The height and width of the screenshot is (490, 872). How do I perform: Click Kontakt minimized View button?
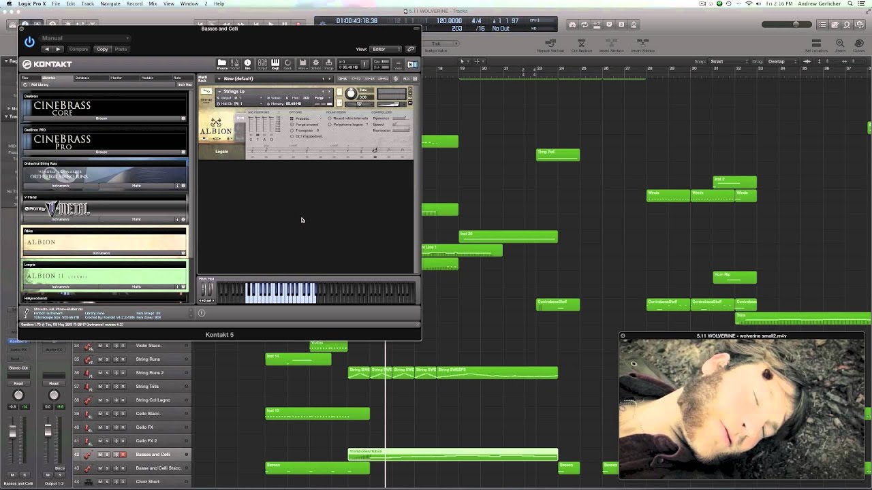click(398, 64)
